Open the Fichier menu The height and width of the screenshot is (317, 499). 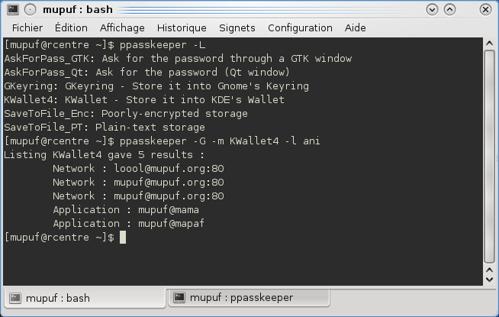coord(27,28)
